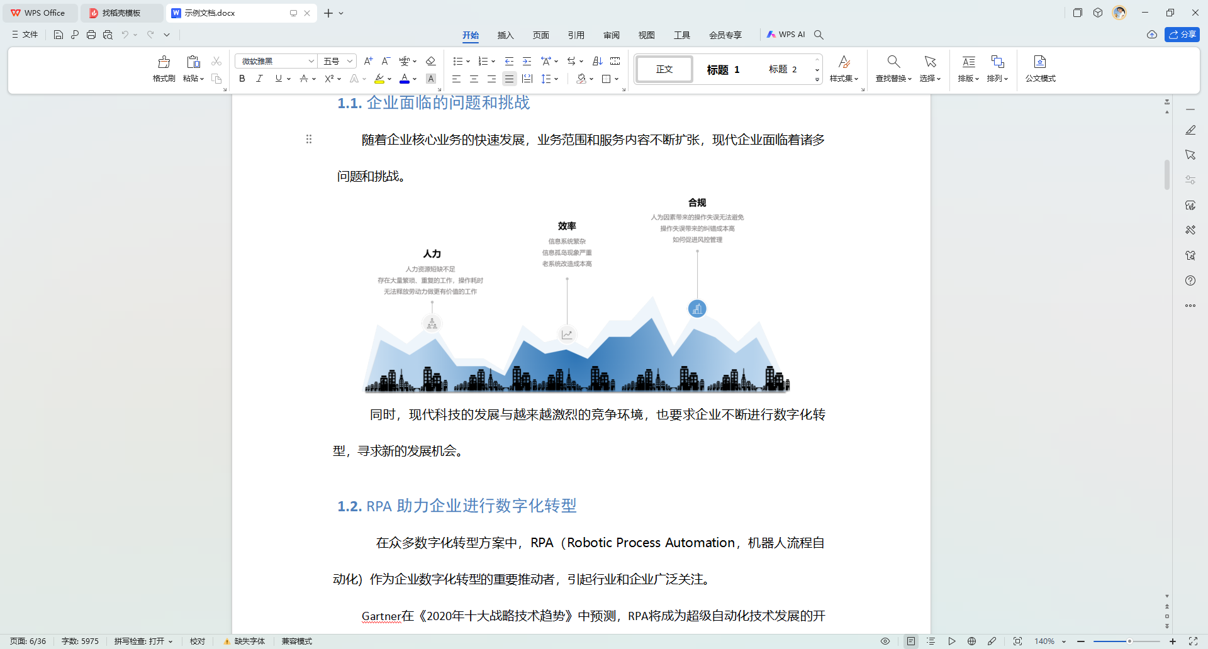
Task: Expand the zoom percentage dropdown at 140%
Action: (1064, 641)
